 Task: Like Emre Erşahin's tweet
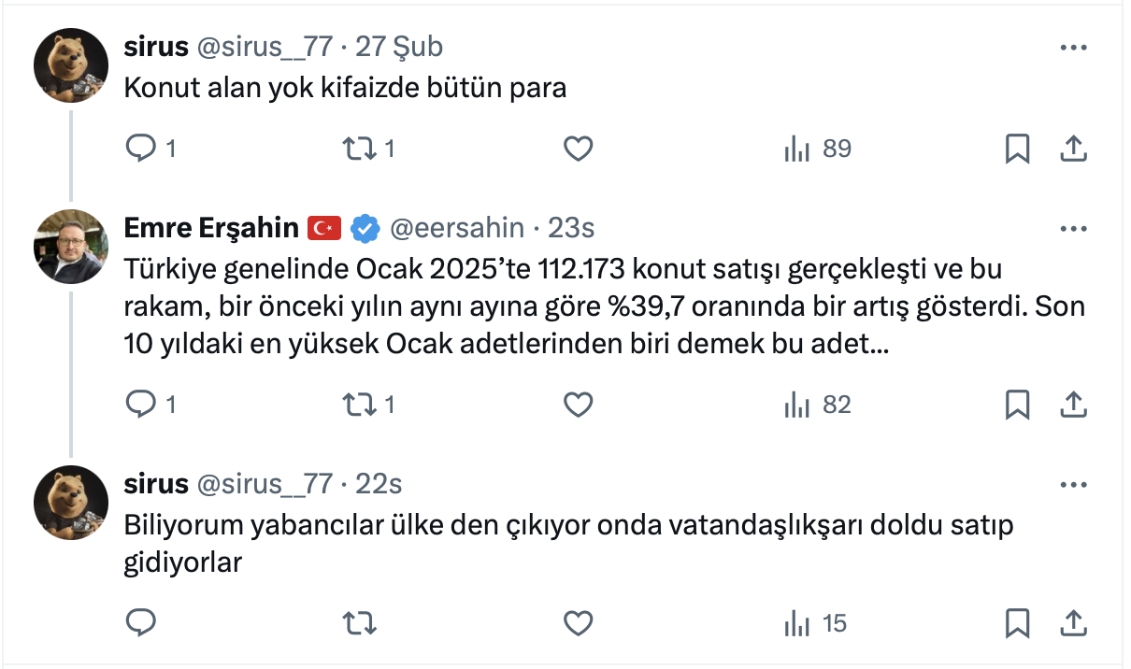click(579, 405)
